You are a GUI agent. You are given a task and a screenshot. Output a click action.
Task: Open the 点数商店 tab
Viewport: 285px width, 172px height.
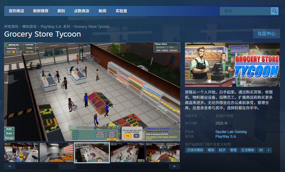click(x=82, y=11)
